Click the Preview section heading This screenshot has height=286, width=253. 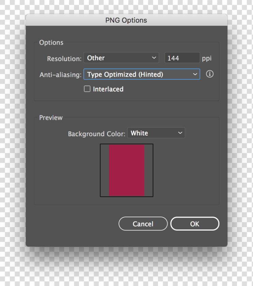pyautogui.click(x=51, y=118)
